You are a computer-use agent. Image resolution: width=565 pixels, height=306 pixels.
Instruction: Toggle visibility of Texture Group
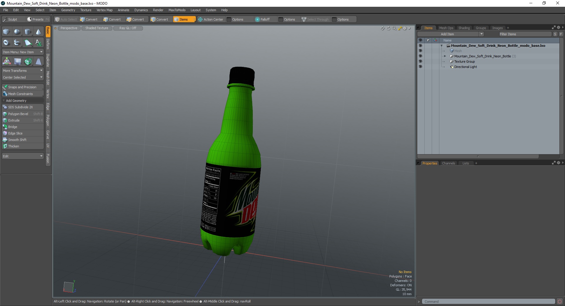[x=420, y=61]
